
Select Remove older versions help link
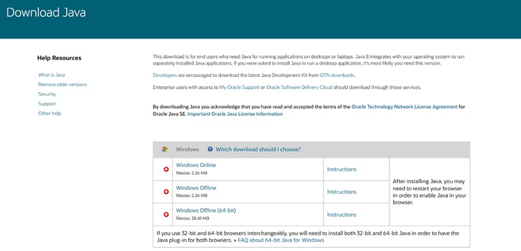tap(63, 85)
